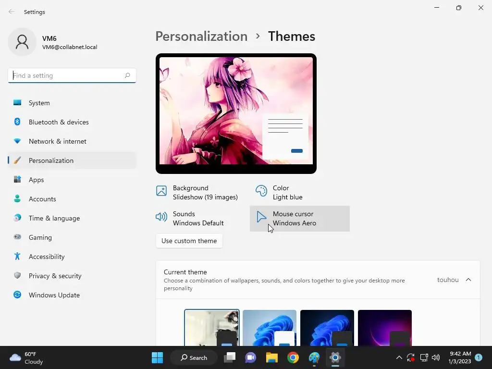Click the Use custom theme button
This screenshot has height=369, width=492.
189,241
